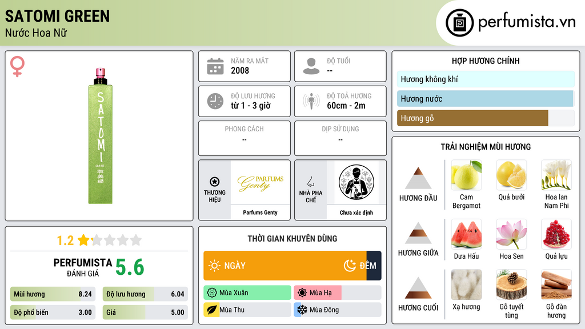
Task: Click the star badge icon above Thương hiệu
Action: (x=215, y=182)
